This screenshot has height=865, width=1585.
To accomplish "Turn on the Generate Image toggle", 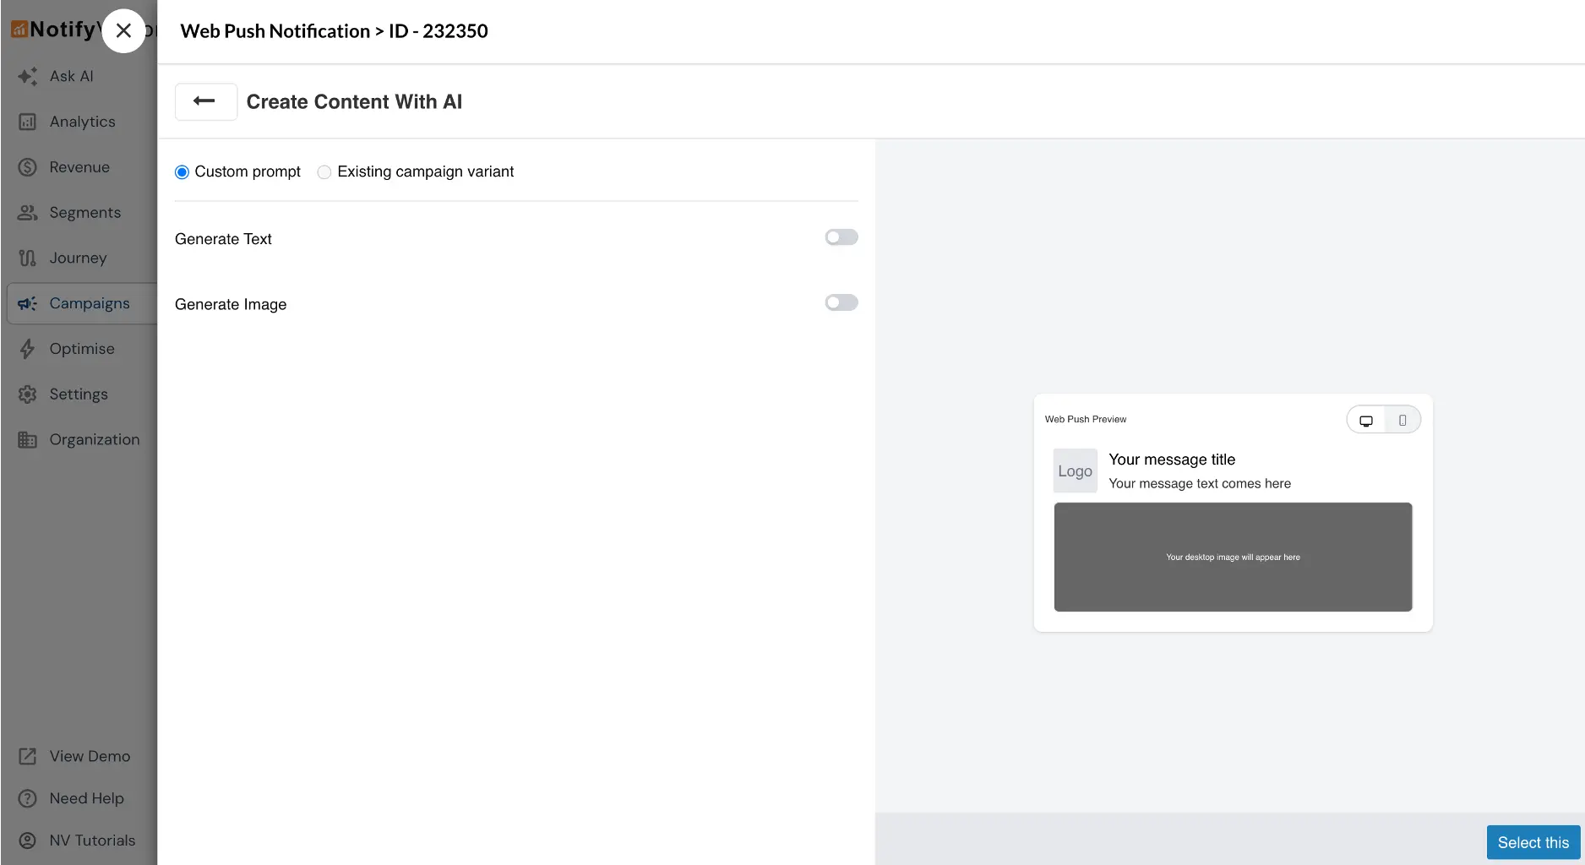I will pos(841,302).
